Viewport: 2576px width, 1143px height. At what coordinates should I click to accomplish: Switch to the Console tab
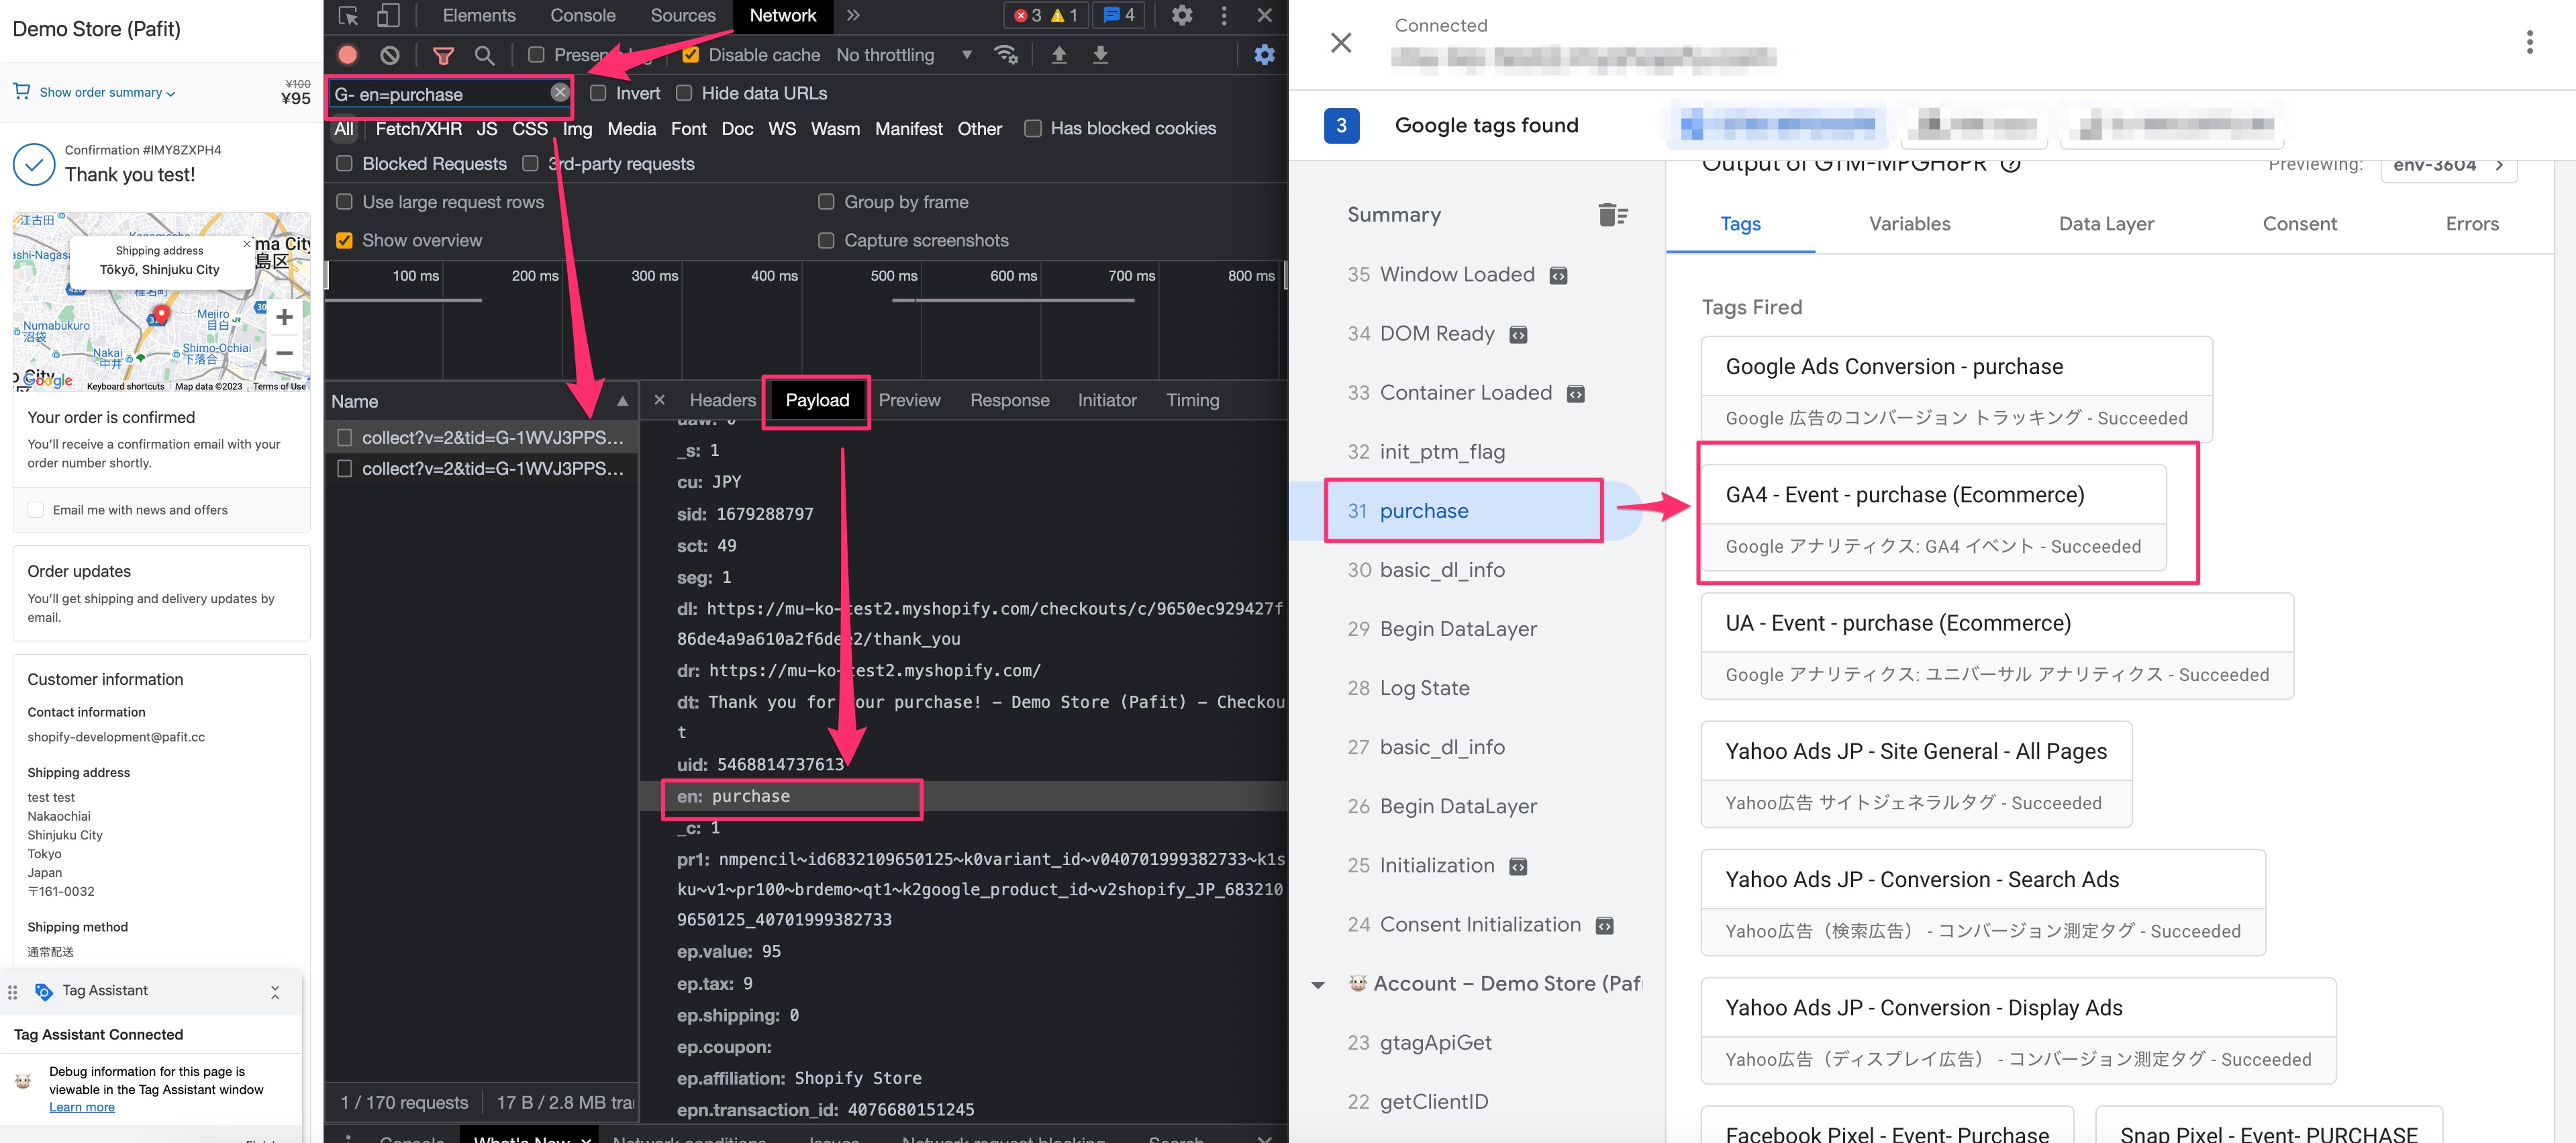(x=582, y=15)
